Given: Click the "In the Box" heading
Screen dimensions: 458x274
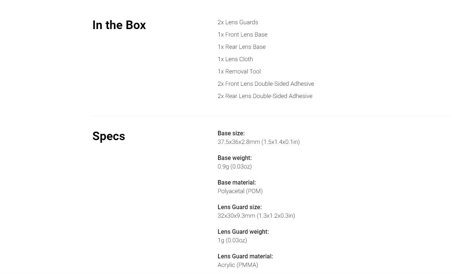Looking at the screenshot, I should pyautogui.click(x=119, y=25).
